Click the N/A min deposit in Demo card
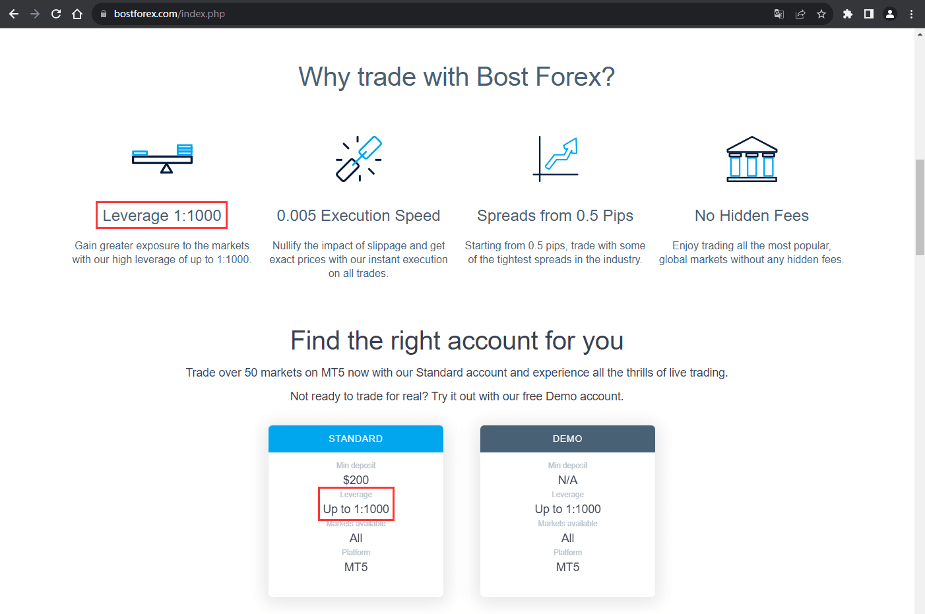This screenshot has height=614, width=925. click(x=567, y=480)
